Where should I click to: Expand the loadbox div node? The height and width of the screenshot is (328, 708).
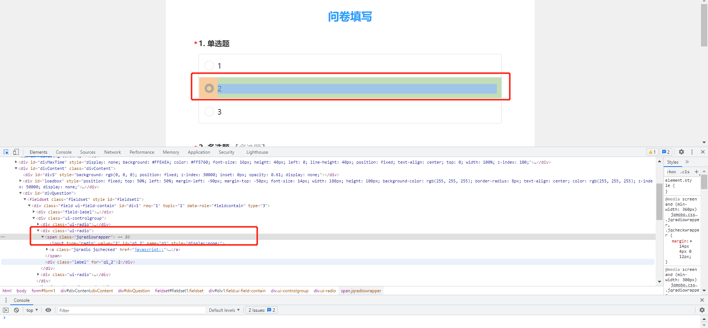click(x=20, y=181)
